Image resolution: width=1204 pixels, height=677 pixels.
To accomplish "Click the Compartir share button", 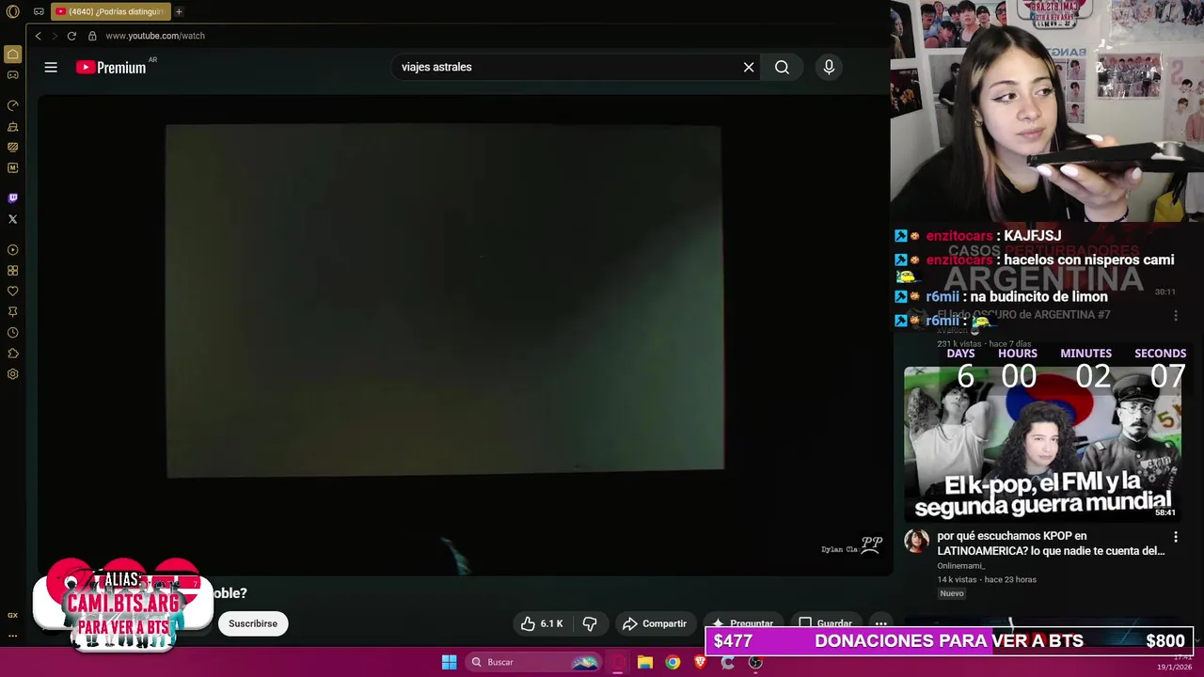I will coord(655,623).
